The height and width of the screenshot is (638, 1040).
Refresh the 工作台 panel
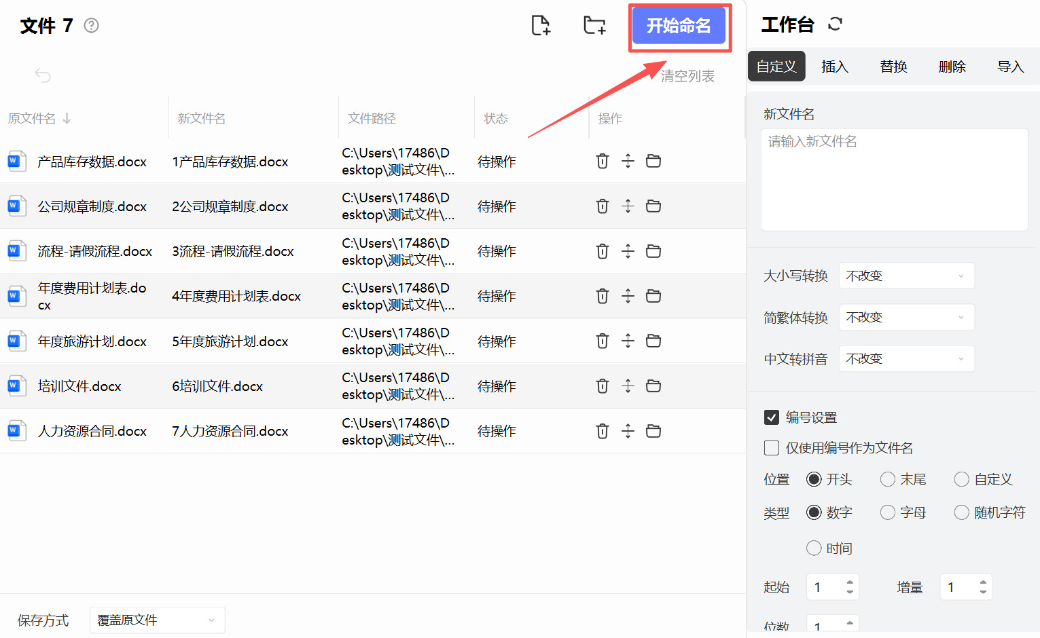pos(836,24)
